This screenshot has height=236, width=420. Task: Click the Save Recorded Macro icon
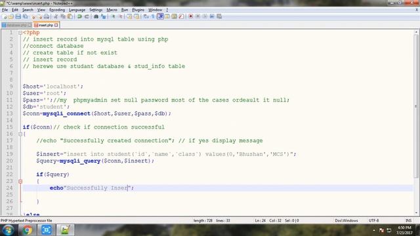(x=219, y=16)
